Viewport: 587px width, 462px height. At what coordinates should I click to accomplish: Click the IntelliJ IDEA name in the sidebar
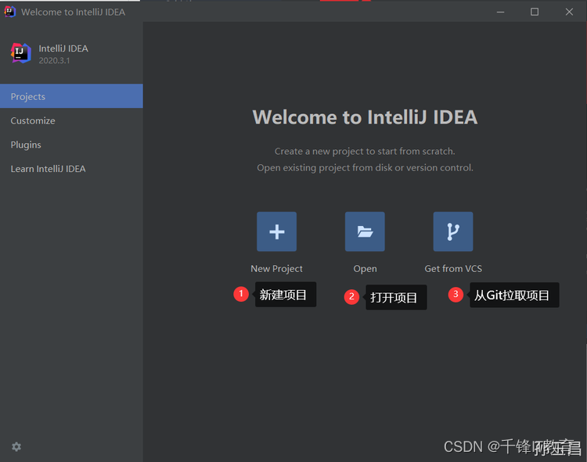[x=63, y=48]
